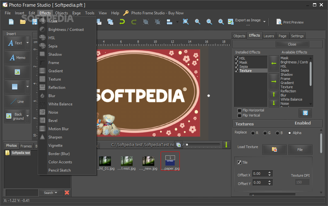
Task: Choose Vignette from Effects menu
Action: click(x=55, y=146)
